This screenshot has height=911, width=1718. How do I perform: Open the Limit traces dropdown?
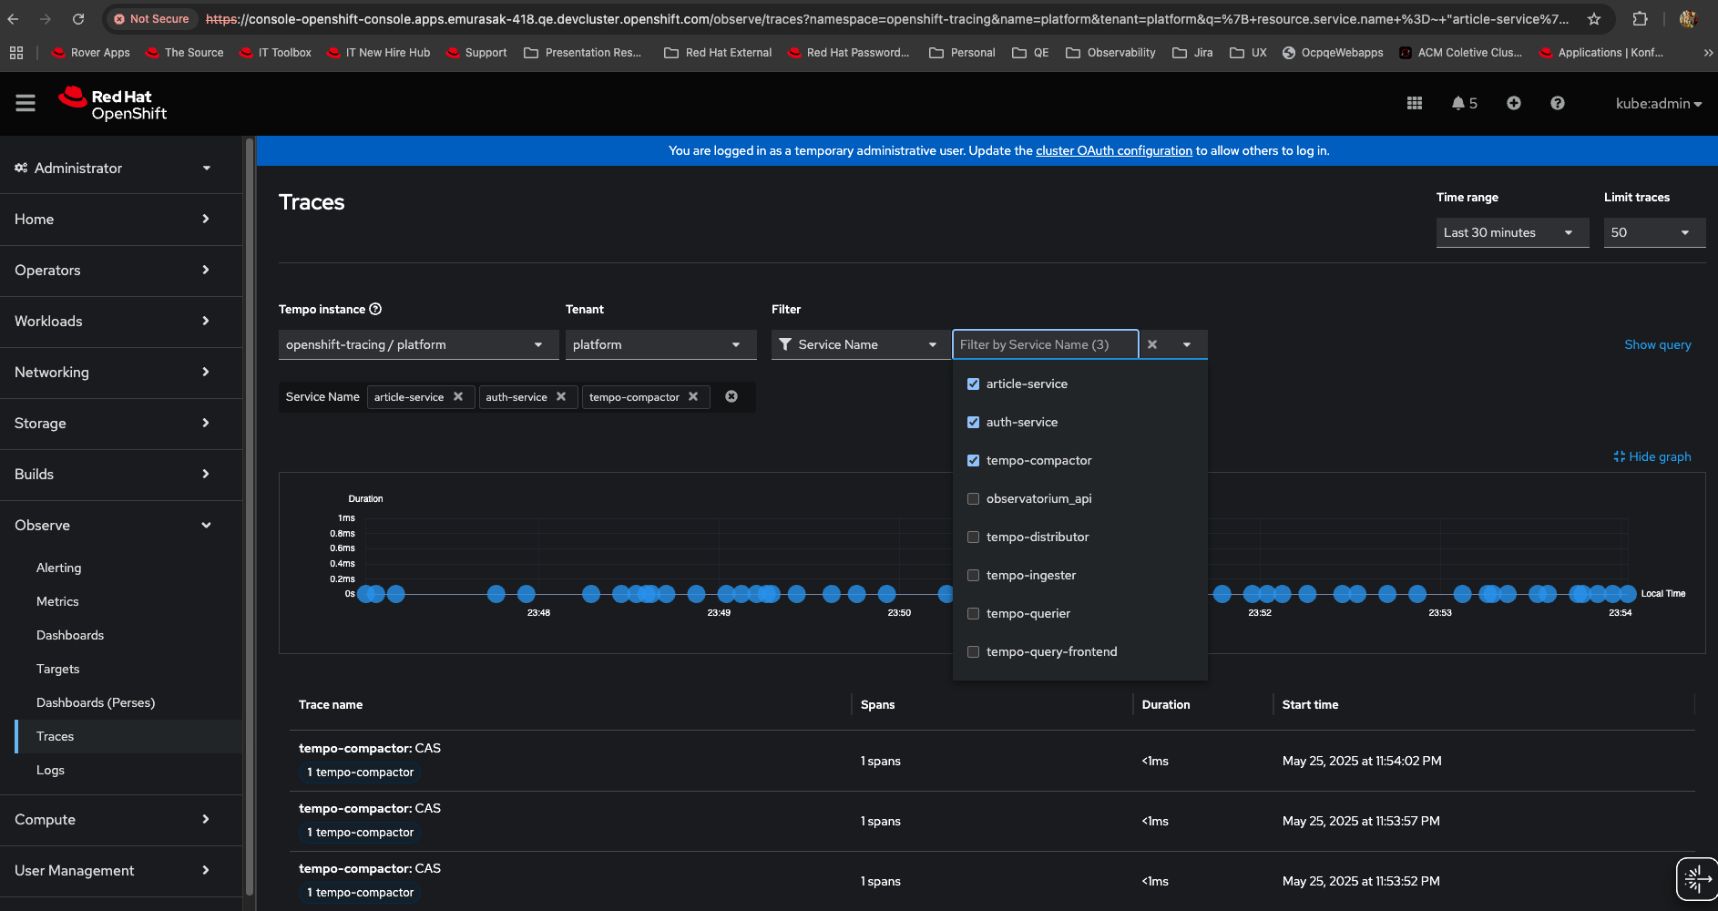coord(1653,233)
